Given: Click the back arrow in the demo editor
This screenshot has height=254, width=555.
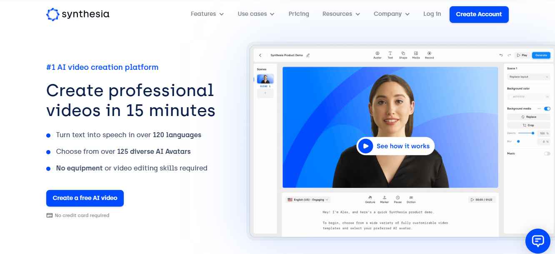Looking at the screenshot, I should (x=260, y=55).
